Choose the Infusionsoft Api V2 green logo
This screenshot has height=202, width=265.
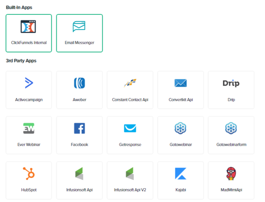pyautogui.click(x=130, y=173)
